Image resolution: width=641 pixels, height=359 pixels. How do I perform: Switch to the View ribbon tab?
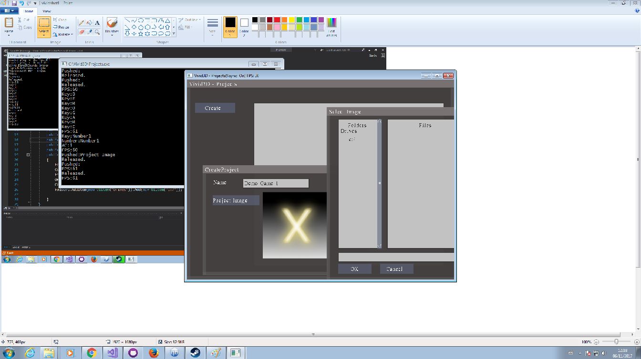47,11
